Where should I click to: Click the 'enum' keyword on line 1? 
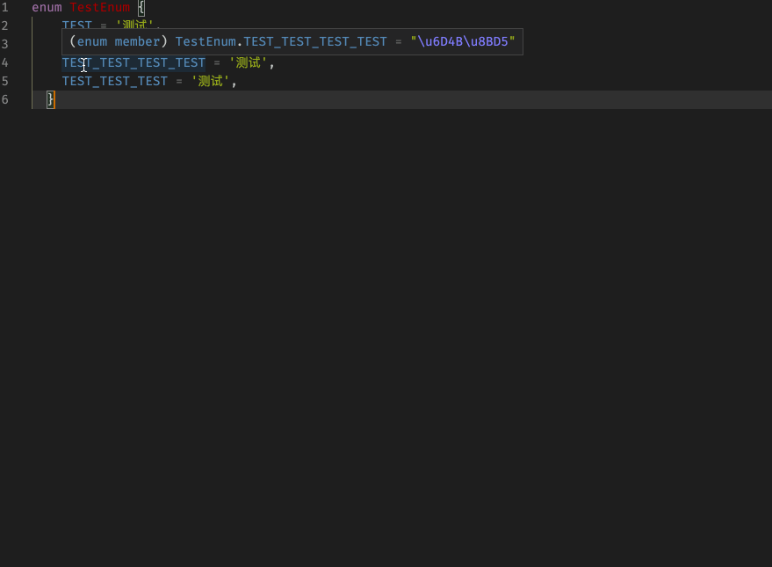[x=47, y=7]
